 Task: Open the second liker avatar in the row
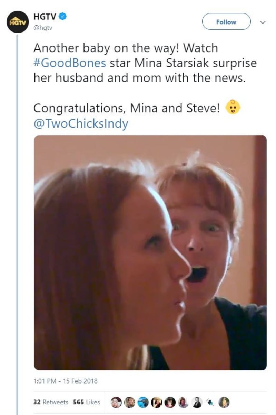tap(130, 402)
